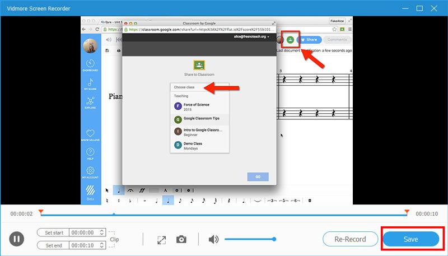
Task: Click the trash delete icon in the note toolbar
Action: click(310, 201)
